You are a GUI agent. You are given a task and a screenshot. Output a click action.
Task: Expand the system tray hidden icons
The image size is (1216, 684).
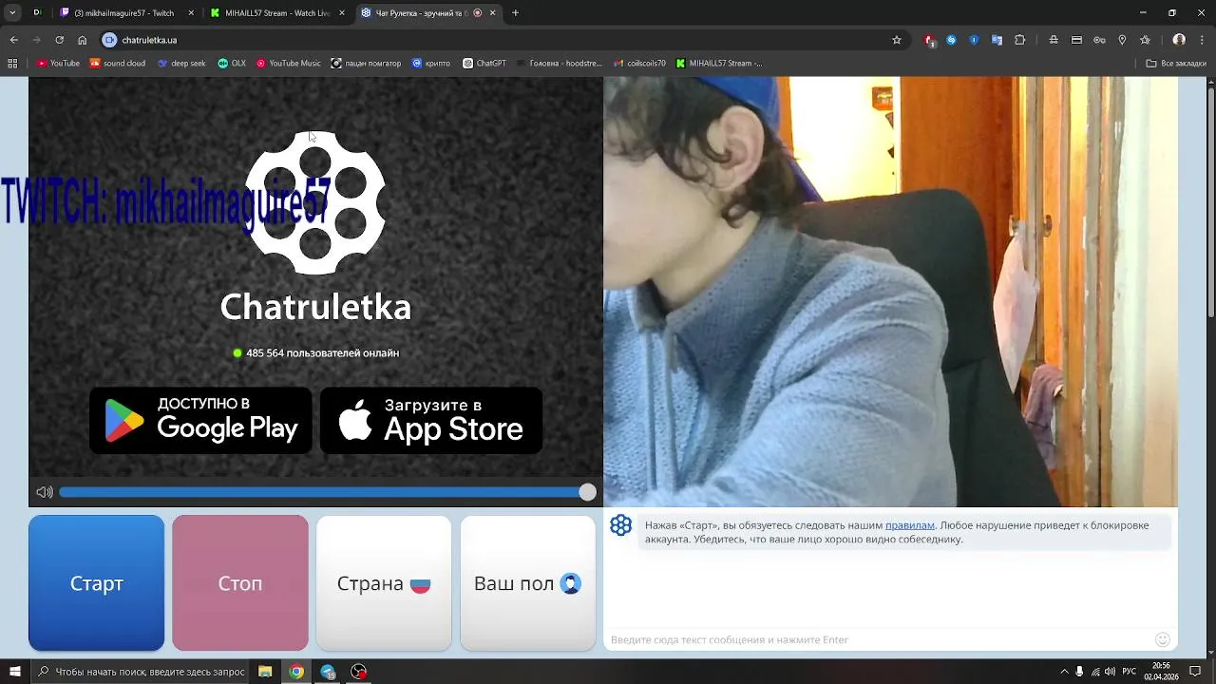pos(1064,672)
